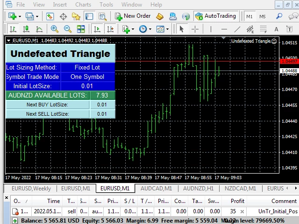Click the Zoom Out magnifier icon
The image size is (299, 224).
[x=68, y=29]
